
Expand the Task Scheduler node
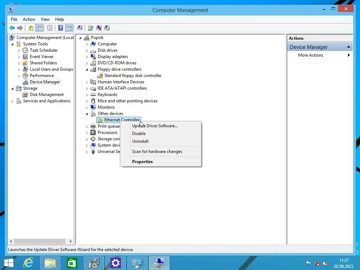coord(19,51)
